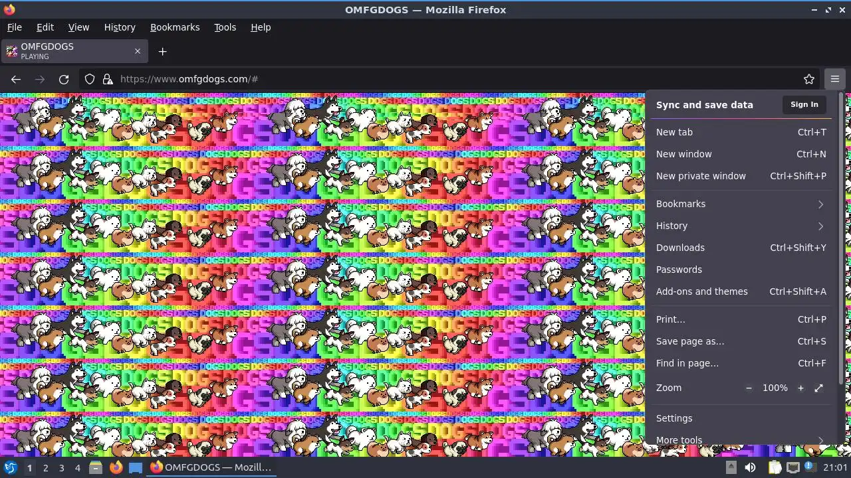
Task: Click the Firefox logo in title bar
Action: (9, 9)
